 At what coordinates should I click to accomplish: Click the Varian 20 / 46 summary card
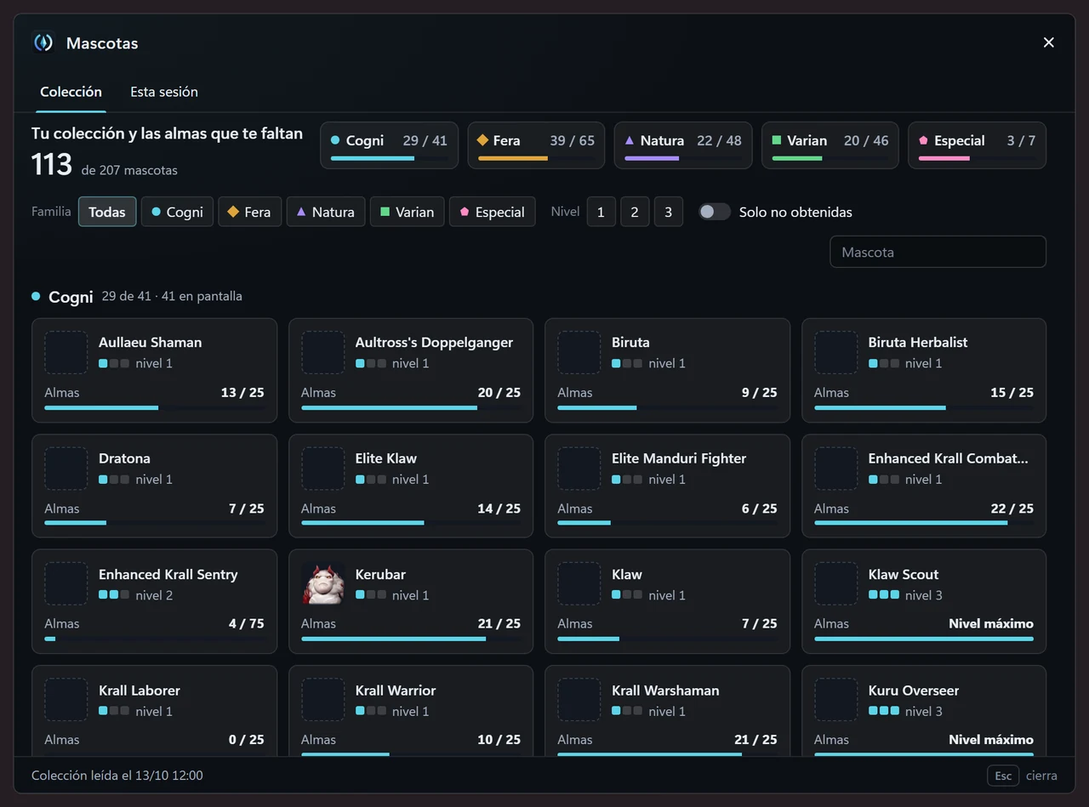click(830, 145)
